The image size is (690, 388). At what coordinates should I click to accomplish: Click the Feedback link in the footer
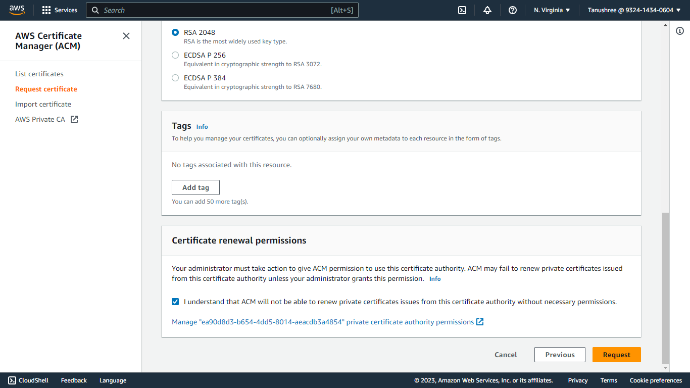point(74,380)
